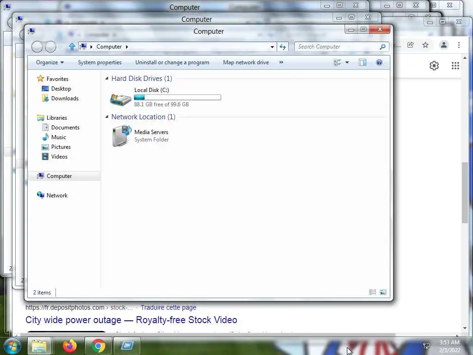Open recent pages dropdown near back button

(x=60, y=47)
